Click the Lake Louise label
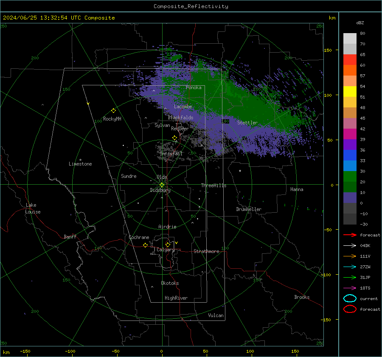This screenshot has height=357, width=382. click(x=33, y=208)
